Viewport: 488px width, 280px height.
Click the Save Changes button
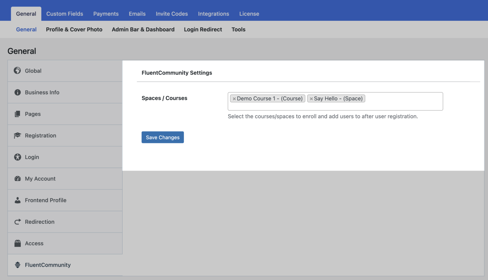click(x=163, y=137)
